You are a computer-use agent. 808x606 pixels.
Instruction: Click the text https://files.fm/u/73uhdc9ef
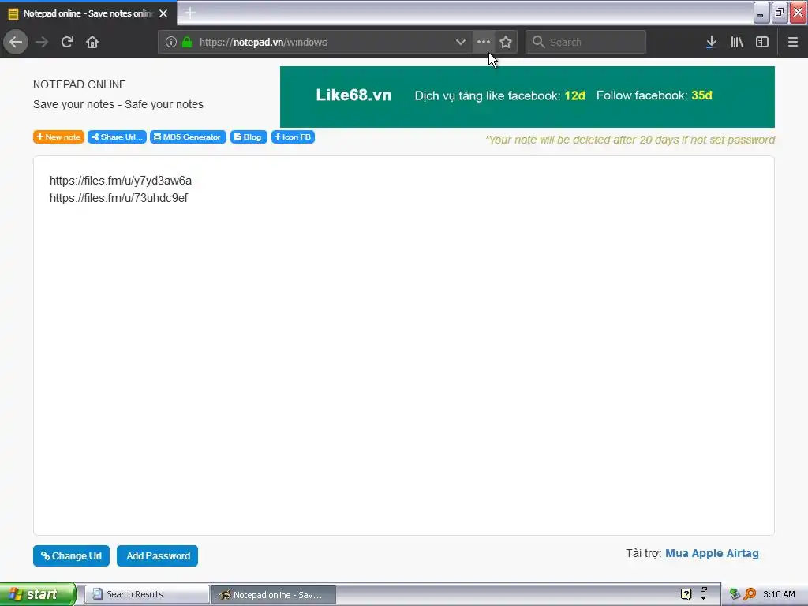(118, 198)
